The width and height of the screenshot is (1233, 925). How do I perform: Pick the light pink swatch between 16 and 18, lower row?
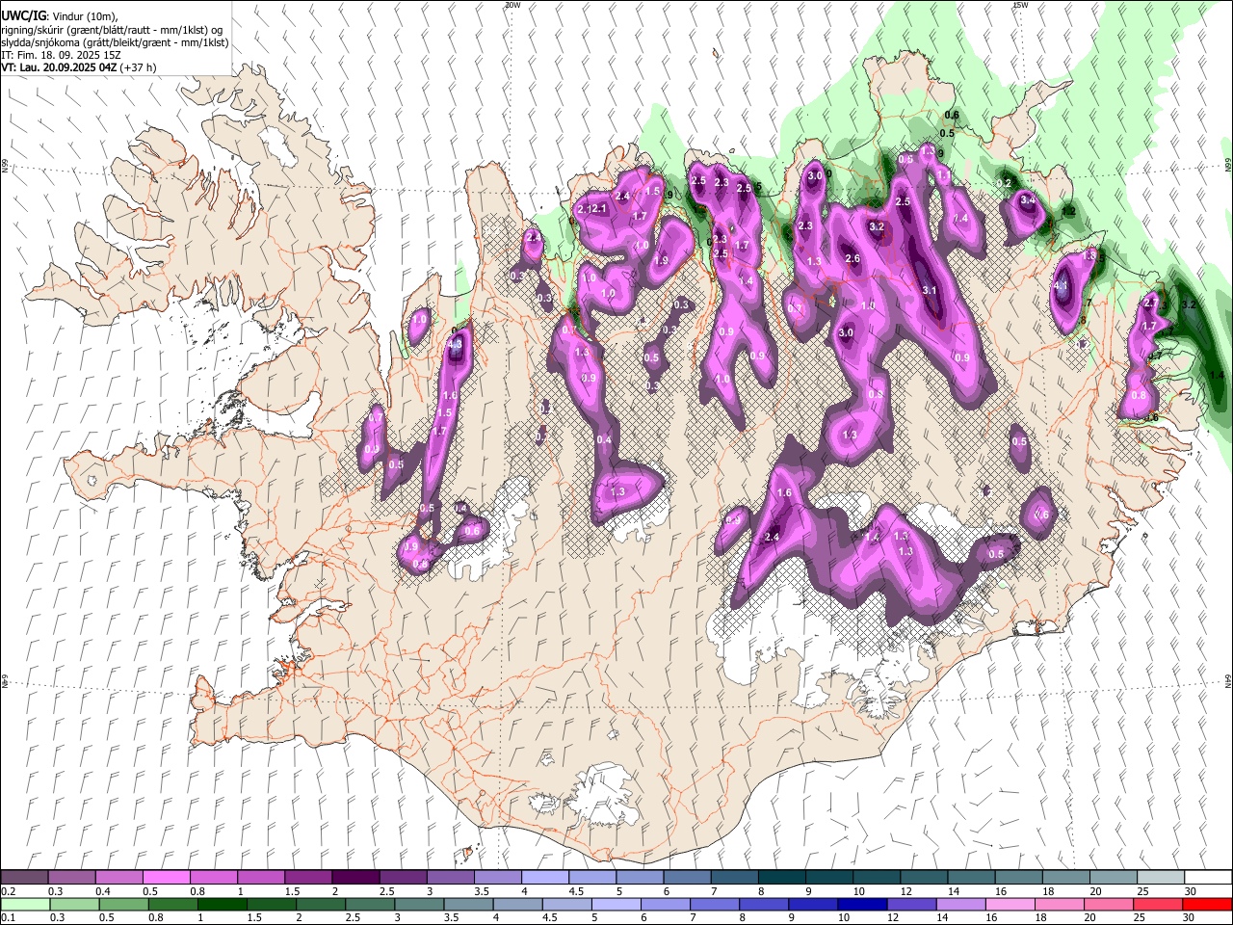[x=1010, y=904]
